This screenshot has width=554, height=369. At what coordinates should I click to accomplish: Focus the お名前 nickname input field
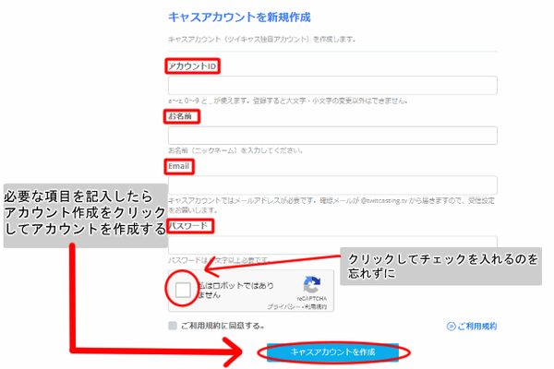click(x=332, y=136)
